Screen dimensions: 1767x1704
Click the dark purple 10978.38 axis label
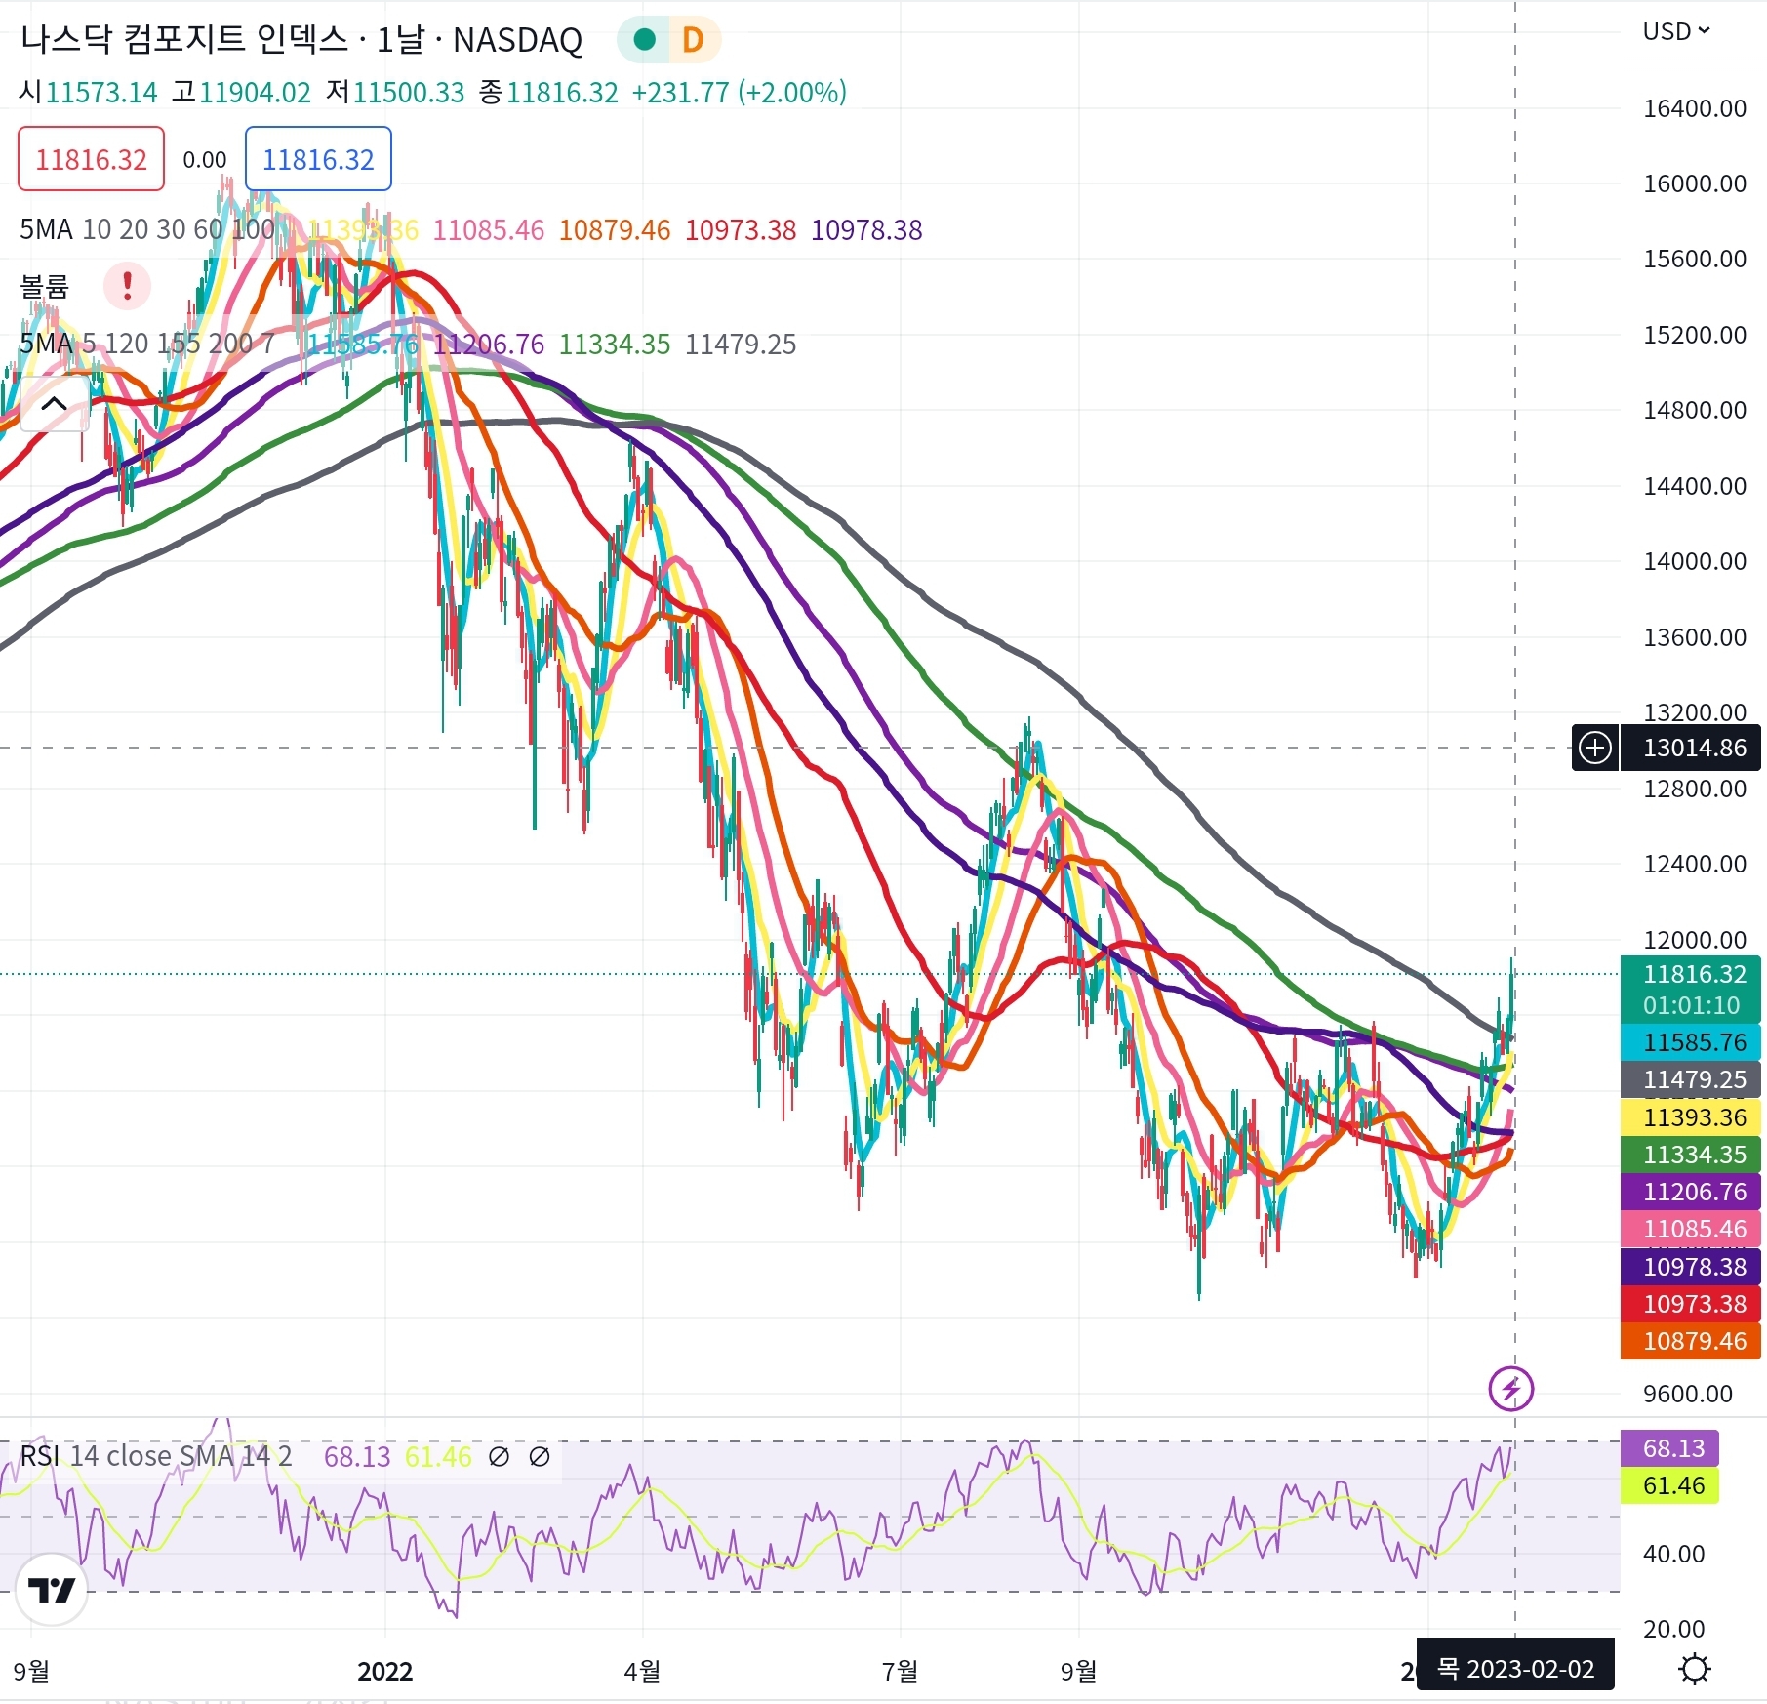coord(1691,1267)
